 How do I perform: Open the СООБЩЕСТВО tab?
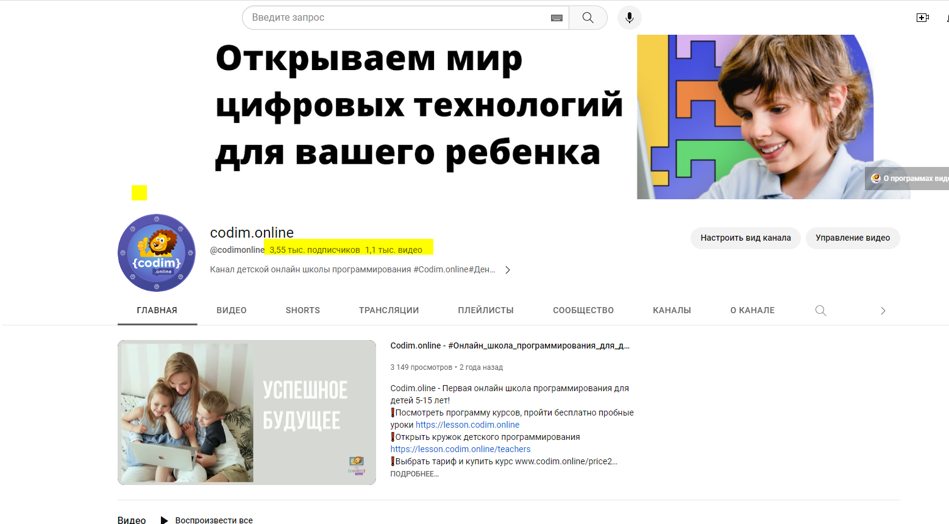(x=583, y=310)
